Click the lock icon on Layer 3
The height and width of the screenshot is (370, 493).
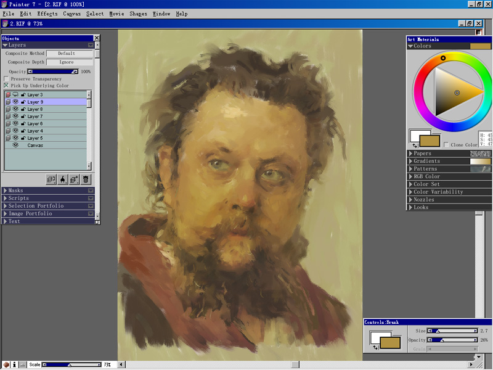coord(23,95)
